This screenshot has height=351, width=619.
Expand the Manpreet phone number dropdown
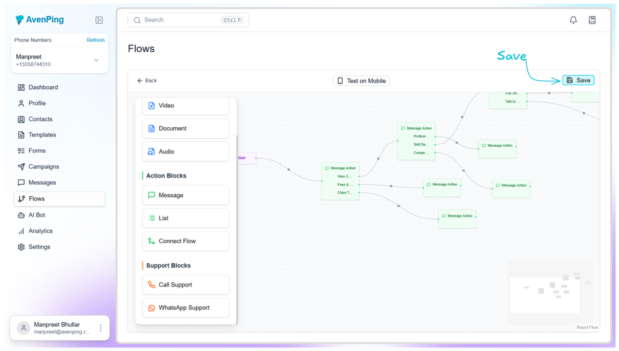[96, 60]
